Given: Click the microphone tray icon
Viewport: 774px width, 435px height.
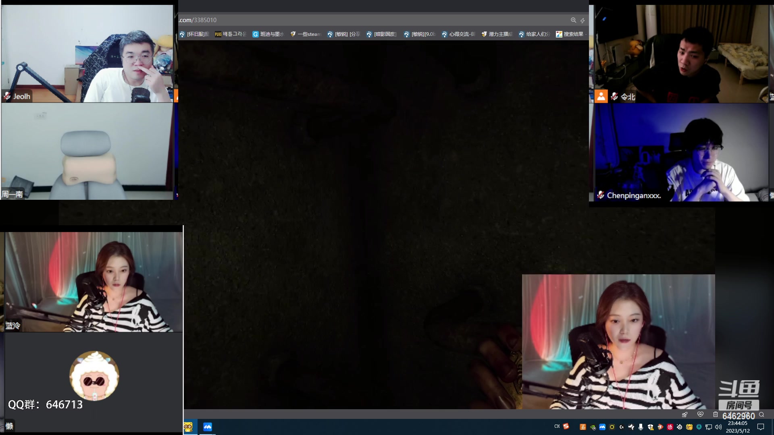Looking at the screenshot, I should 641,427.
